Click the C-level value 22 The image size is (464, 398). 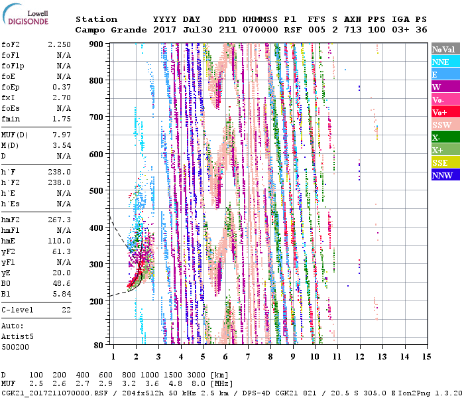66,310
